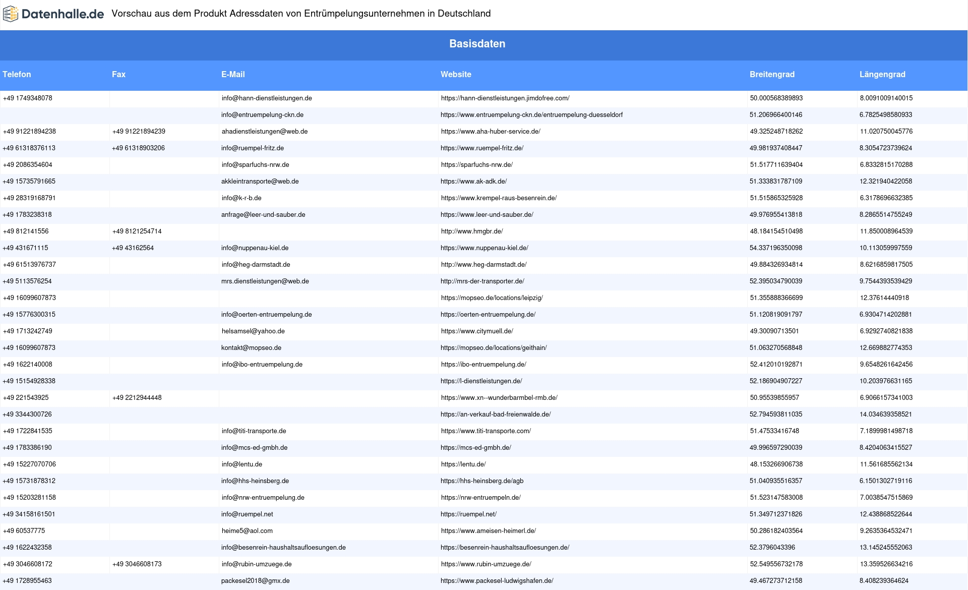The image size is (968, 590).
Task: Click email info@entruempelung-ckn.de
Action: pyautogui.click(x=262, y=115)
